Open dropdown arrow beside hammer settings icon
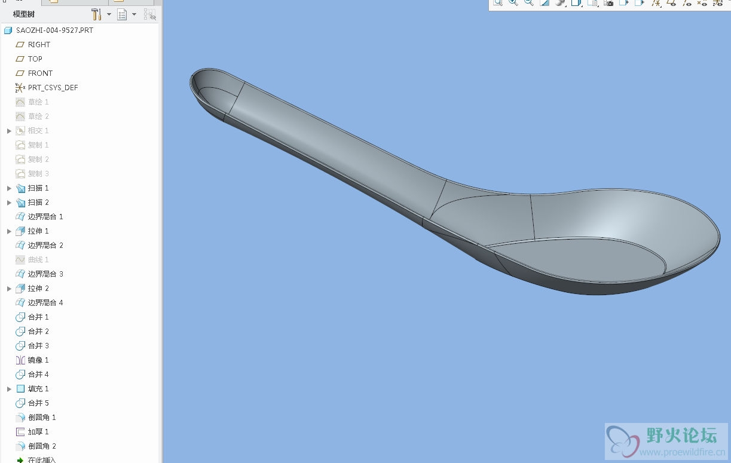Image resolution: width=731 pixels, height=463 pixels. point(109,14)
